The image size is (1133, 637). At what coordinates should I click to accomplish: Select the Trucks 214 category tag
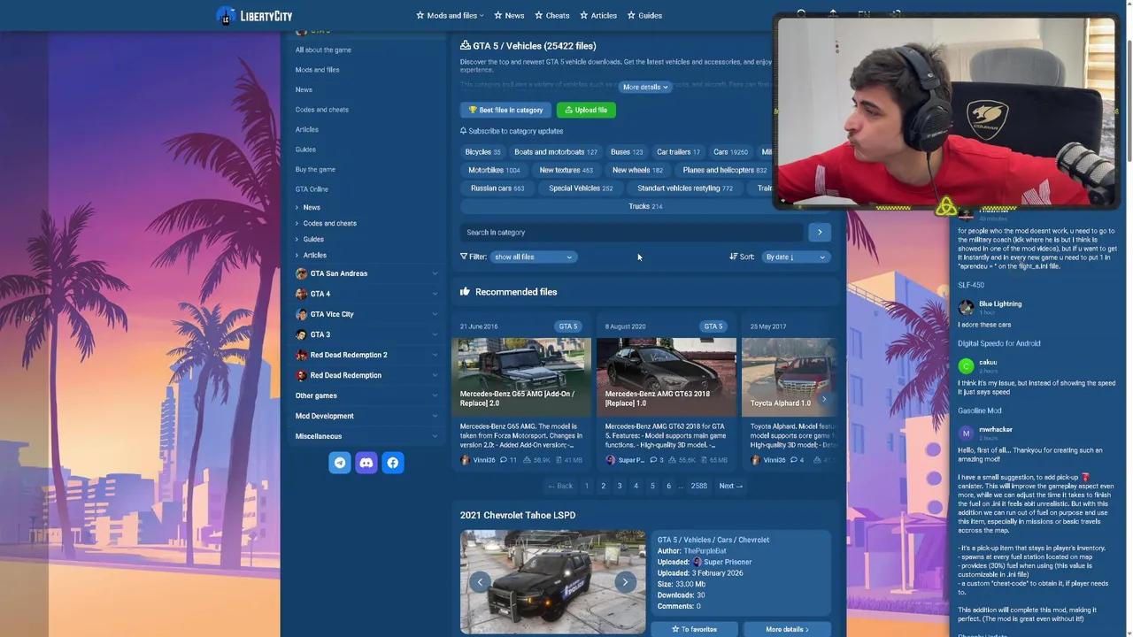(x=645, y=206)
